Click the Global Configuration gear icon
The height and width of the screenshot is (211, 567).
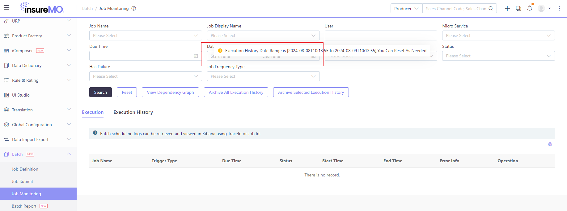[x=6, y=125]
